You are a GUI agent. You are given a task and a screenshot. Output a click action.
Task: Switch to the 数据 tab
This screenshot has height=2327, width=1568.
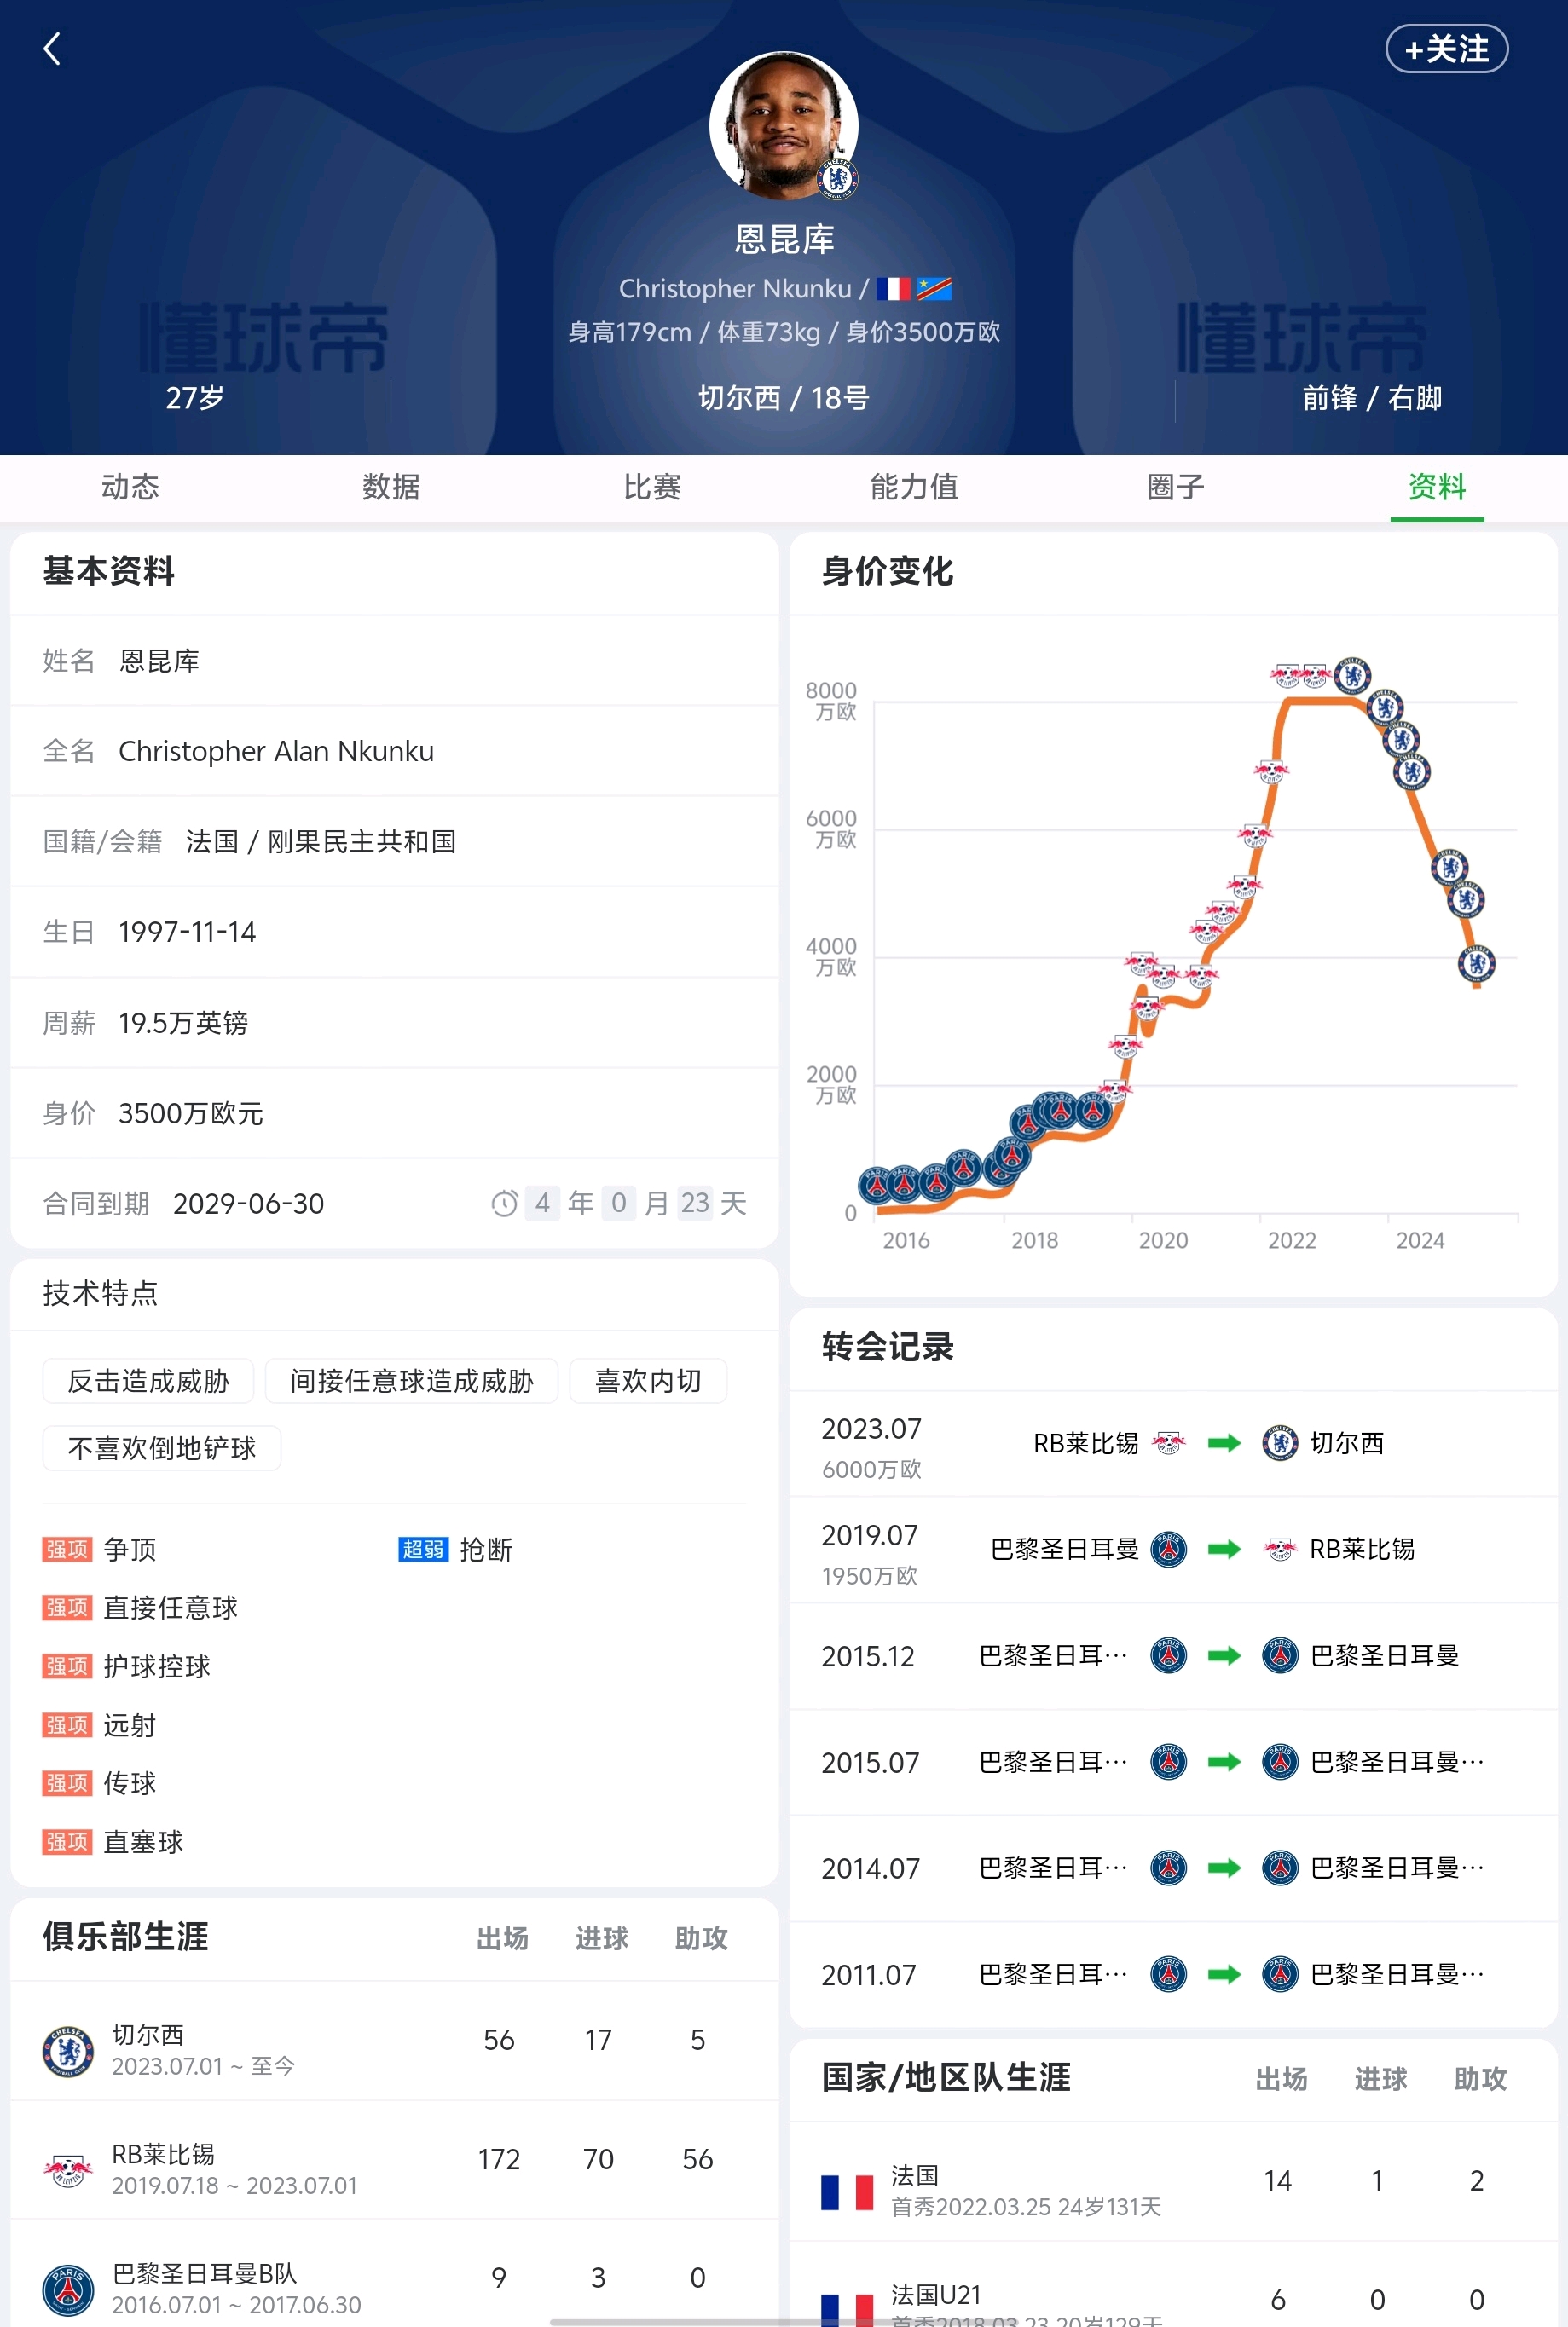(391, 487)
